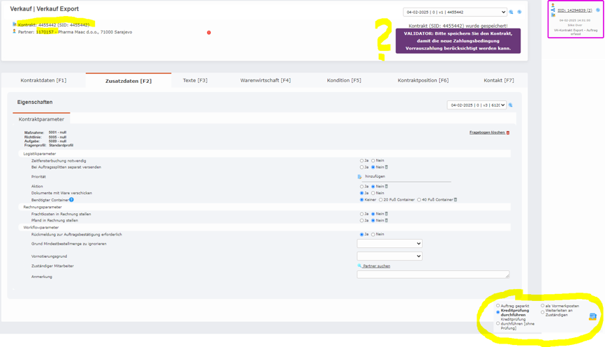This screenshot has height=347, width=605.
Task: Click the blue help icon beside Benötigter Container
Action: tap(71, 200)
